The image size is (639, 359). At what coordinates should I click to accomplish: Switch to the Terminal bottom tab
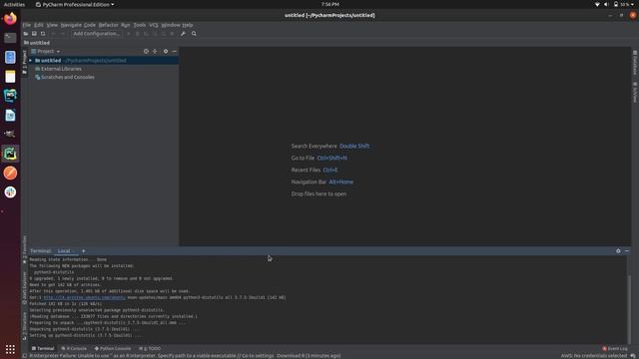[x=43, y=348]
